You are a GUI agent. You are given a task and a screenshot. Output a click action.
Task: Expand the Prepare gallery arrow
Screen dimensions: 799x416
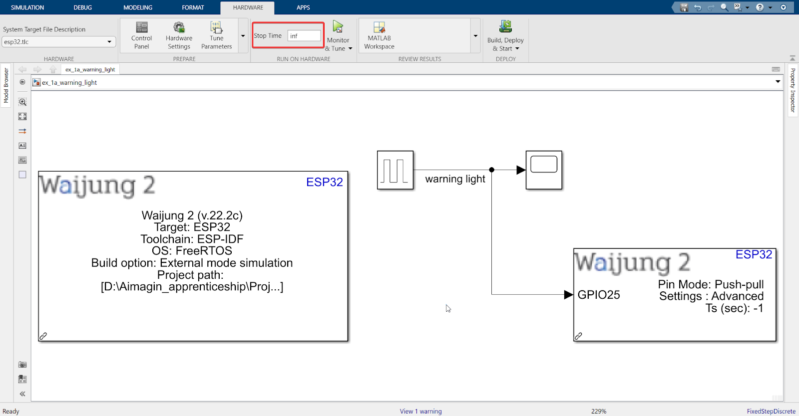pyautogui.click(x=243, y=35)
